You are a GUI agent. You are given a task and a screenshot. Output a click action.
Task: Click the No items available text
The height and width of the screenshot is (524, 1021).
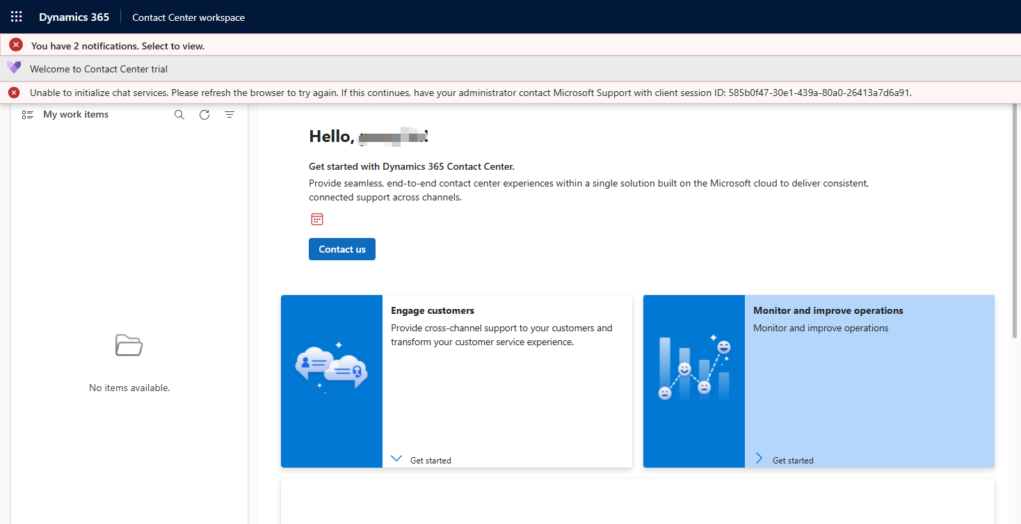coord(129,388)
